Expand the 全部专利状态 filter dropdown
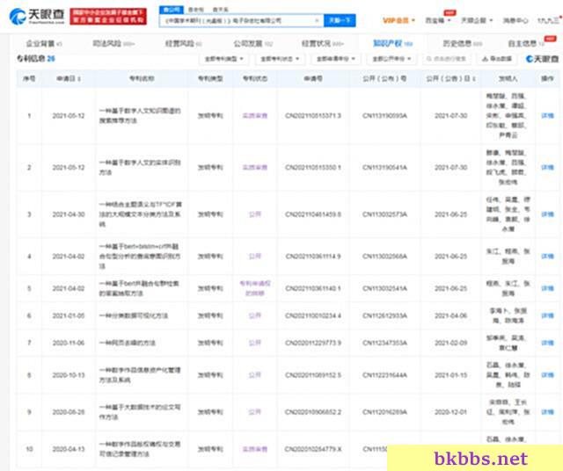The image size is (563, 471). coord(280,59)
